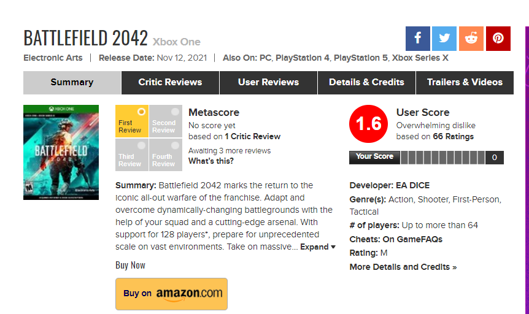
Task: Go to Trailers & Videos tab
Action: [x=465, y=82]
